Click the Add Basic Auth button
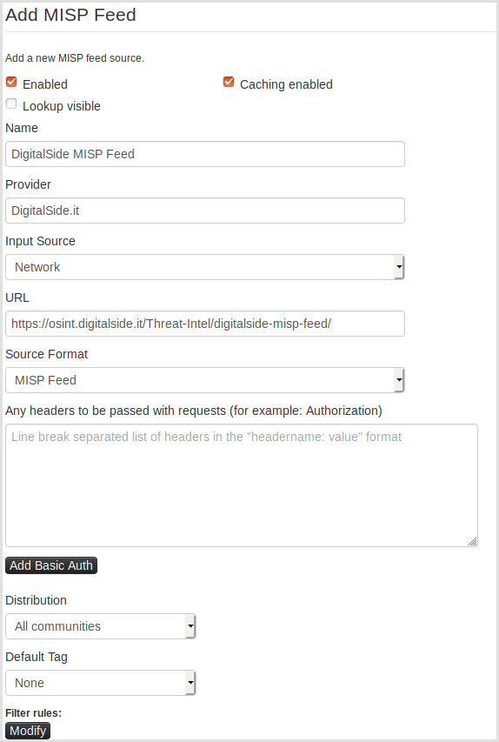499x742 pixels. tap(51, 565)
